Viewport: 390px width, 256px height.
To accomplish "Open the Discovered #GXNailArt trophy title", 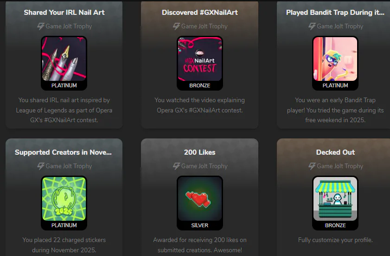I will click(x=200, y=13).
